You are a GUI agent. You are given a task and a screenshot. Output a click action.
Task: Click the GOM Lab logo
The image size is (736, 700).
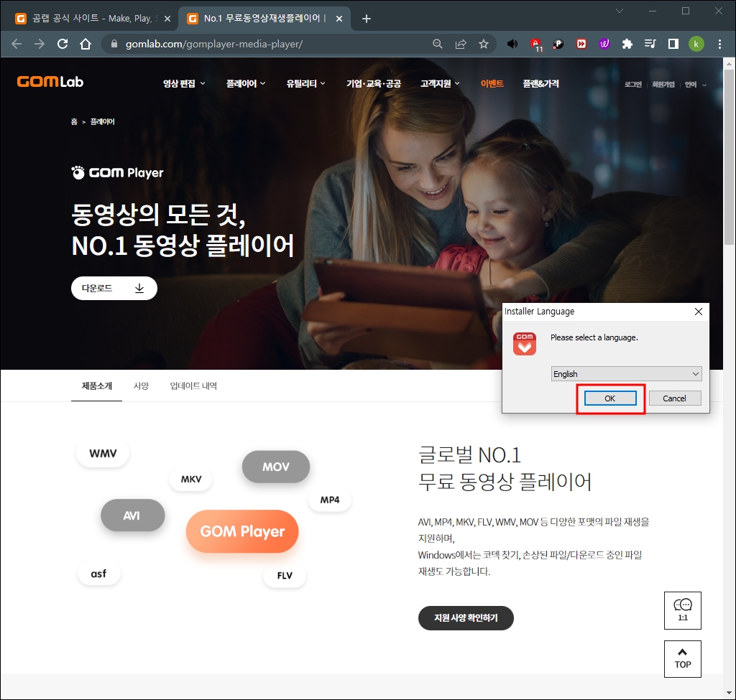[x=49, y=81]
